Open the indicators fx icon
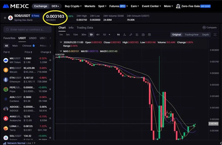Screen dimensions: 222x145 124,35
